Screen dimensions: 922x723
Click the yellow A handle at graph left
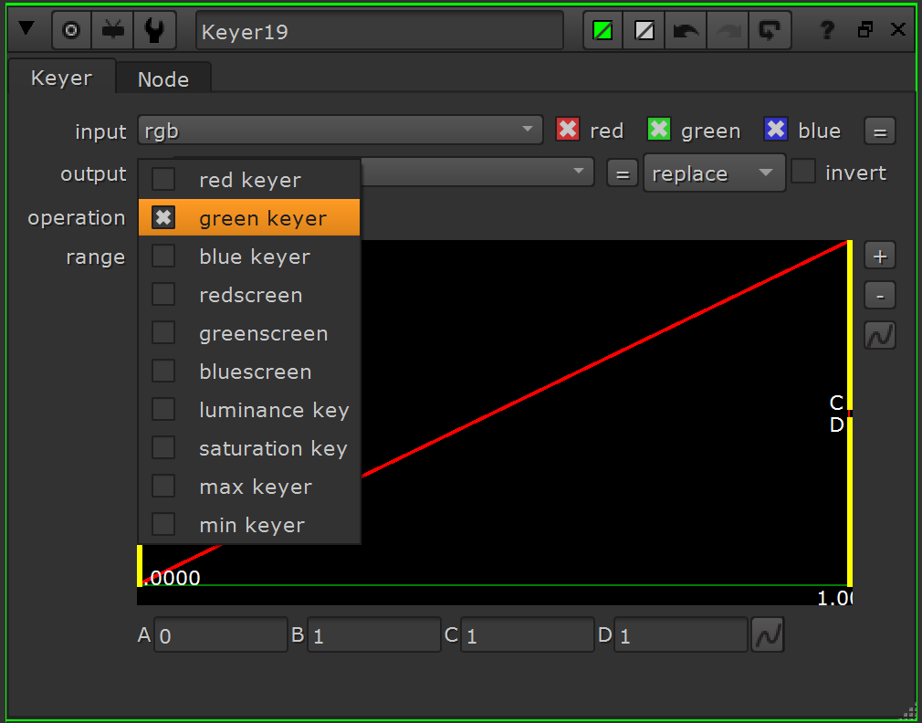tap(140, 565)
